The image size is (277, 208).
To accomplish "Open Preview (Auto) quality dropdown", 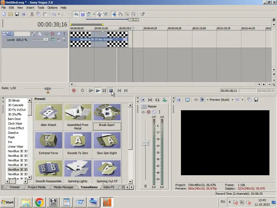I will point(232,100).
